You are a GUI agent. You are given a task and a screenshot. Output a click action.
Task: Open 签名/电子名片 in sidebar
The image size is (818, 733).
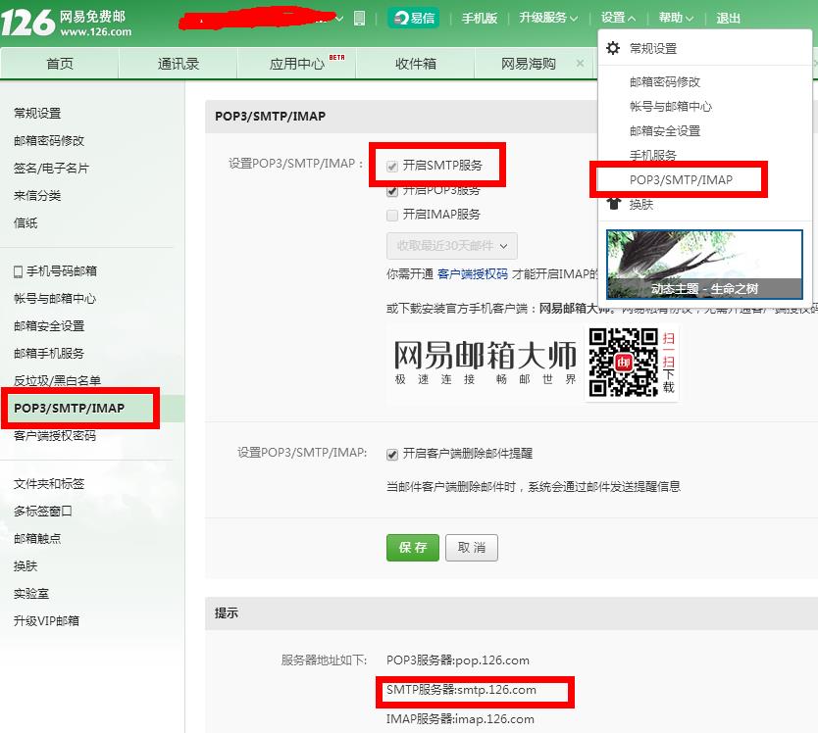click(x=51, y=169)
